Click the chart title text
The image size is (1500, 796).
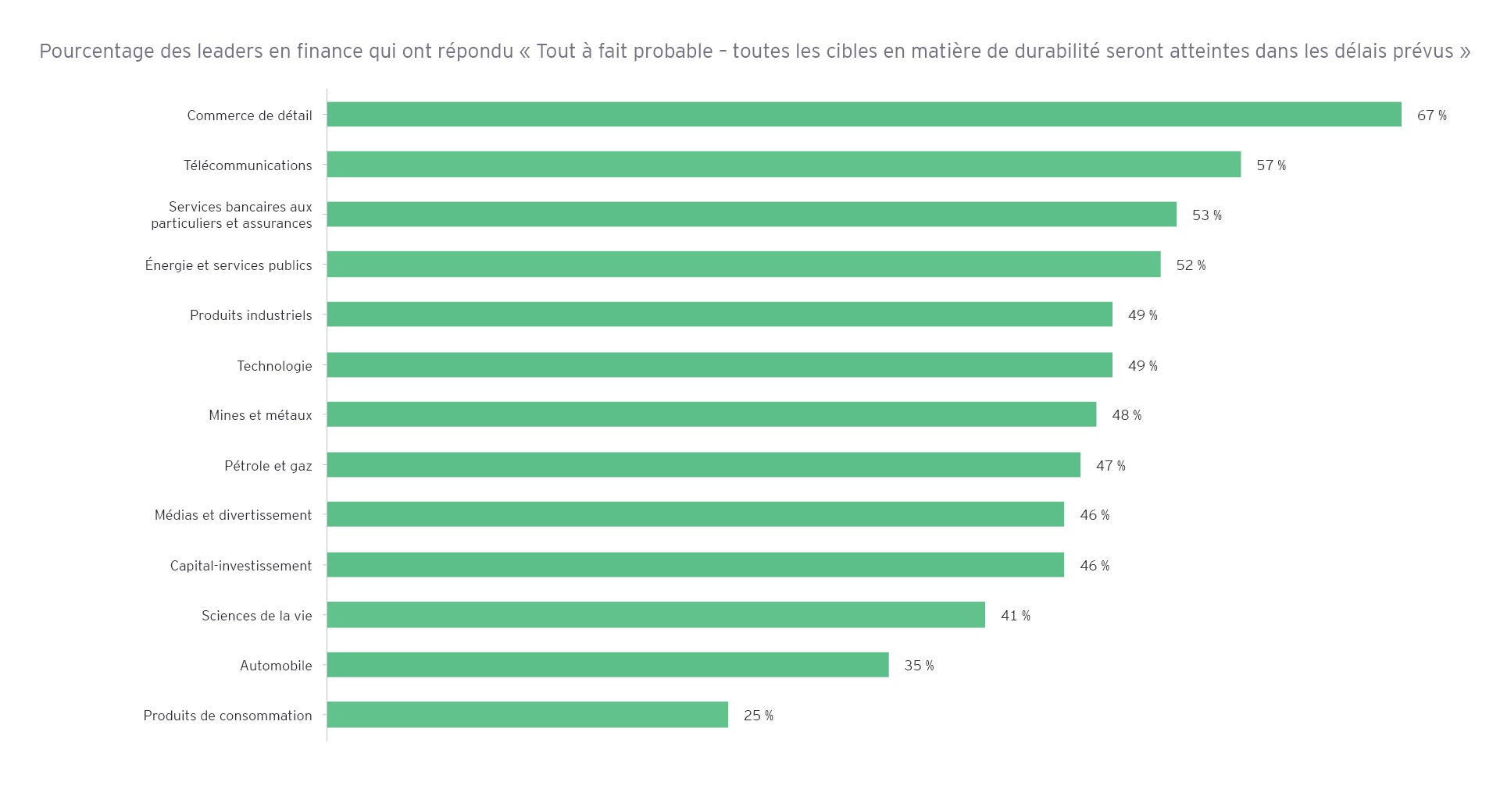755,52
